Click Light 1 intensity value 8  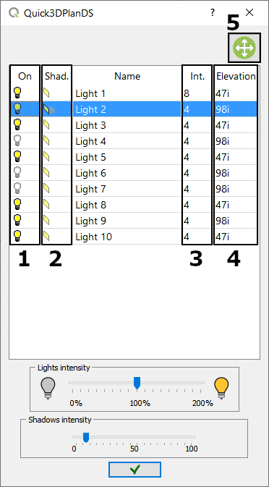(x=186, y=93)
